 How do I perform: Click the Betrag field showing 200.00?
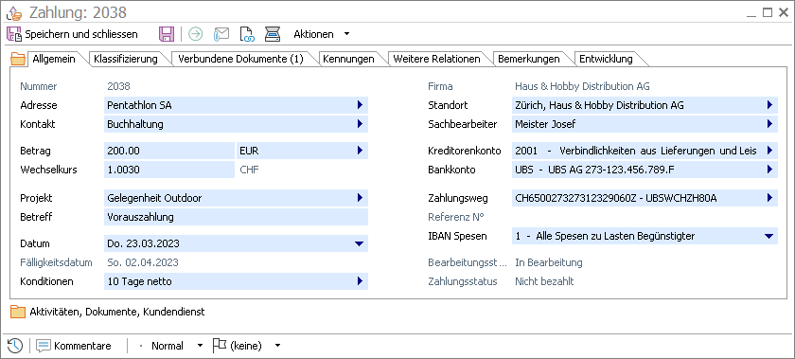point(169,151)
